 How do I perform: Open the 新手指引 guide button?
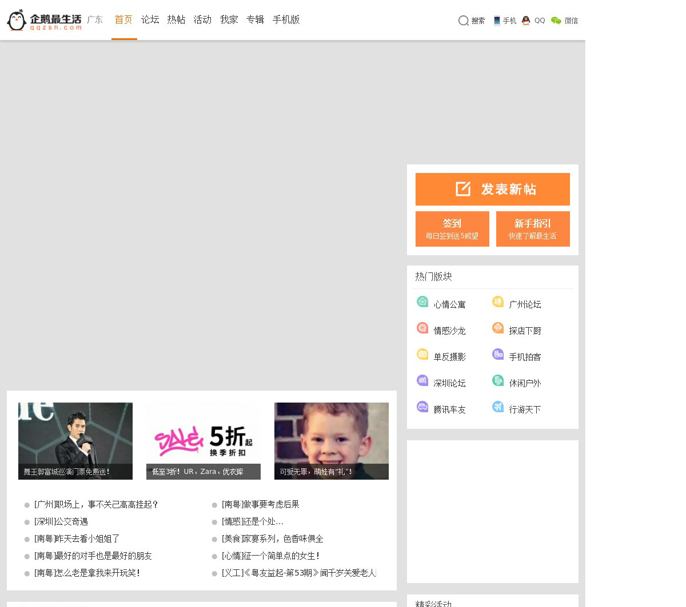point(533,229)
